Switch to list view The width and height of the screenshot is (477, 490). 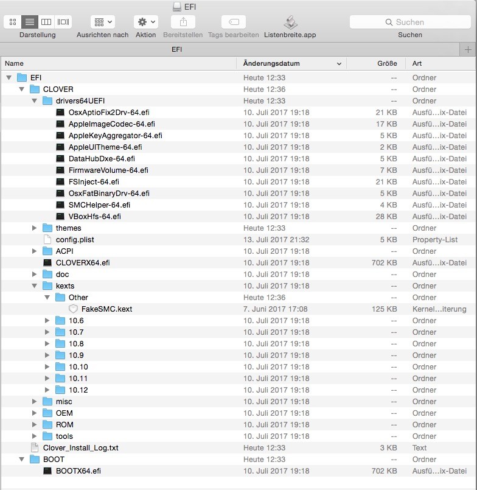pos(30,22)
